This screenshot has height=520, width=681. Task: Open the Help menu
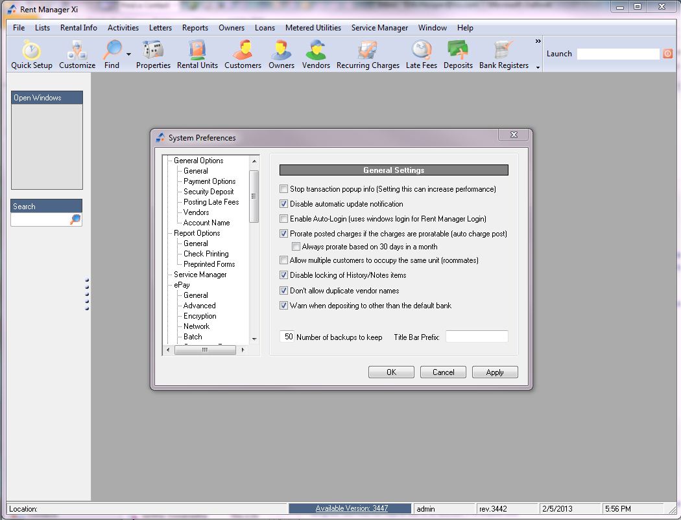465,28
